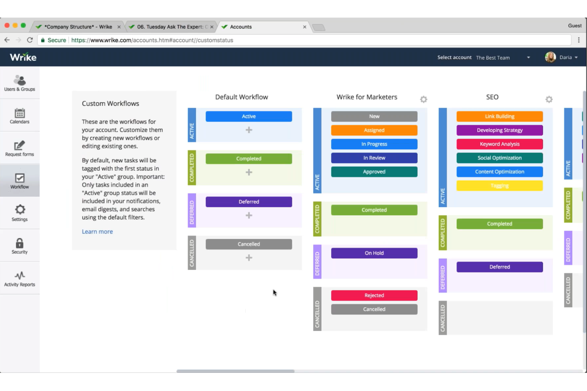Click the Custom Workflows heading
This screenshot has width=587, height=391.
(110, 103)
